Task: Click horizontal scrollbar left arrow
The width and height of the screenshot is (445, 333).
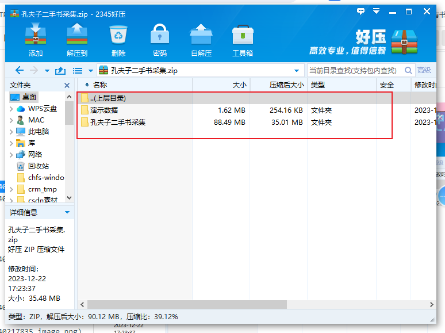Action: [82, 305]
